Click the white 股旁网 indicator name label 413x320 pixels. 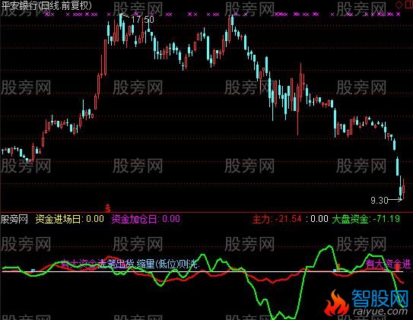click(14, 219)
